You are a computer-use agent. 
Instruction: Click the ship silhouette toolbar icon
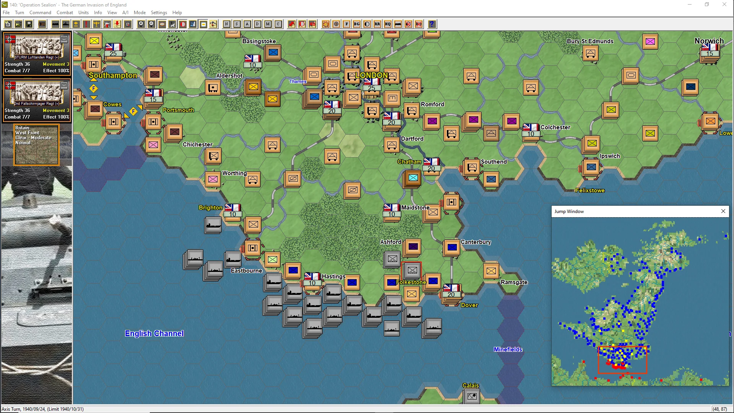click(66, 24)
